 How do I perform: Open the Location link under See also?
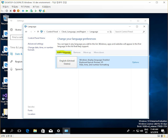click(x=31, y=114)
